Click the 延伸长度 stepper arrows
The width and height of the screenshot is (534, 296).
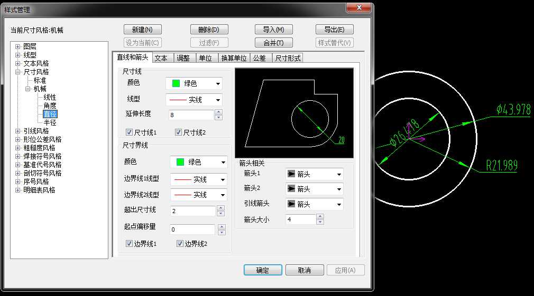pos(218,114)
